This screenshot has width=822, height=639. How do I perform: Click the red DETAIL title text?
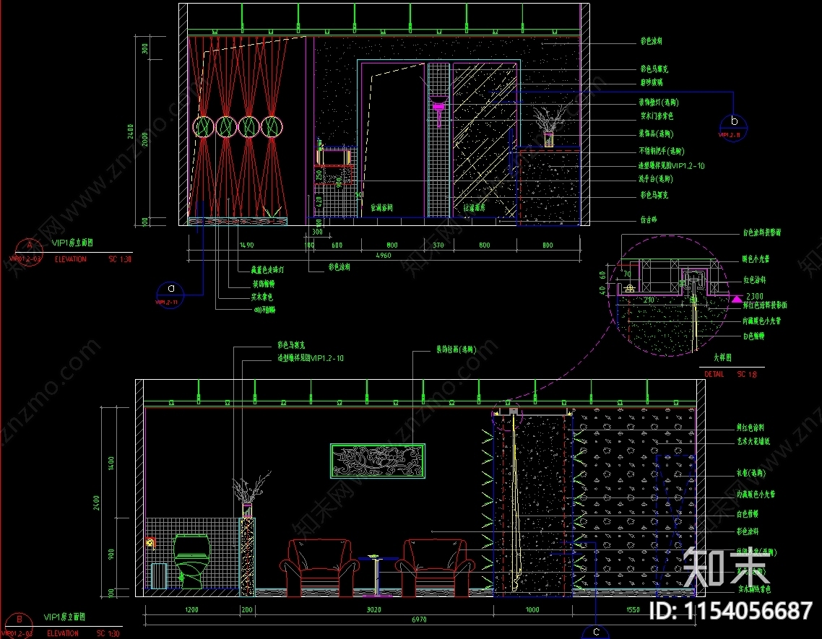point(714,374)
